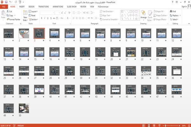Select slide 39 thumbnail
This screenshot has width=191, height=127.
39,89
